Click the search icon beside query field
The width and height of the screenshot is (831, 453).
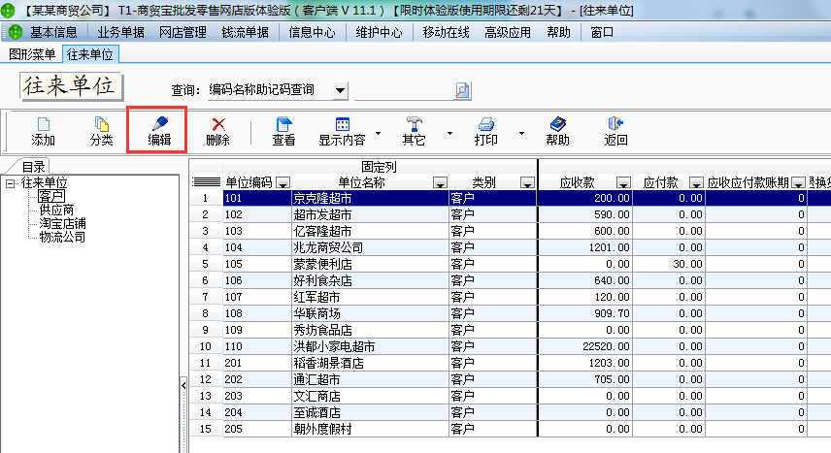(x=462, y=90)
